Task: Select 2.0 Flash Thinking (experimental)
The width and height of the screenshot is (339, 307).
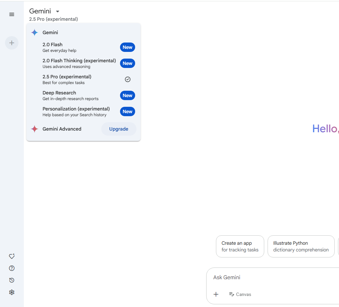Action: point(83,64)
